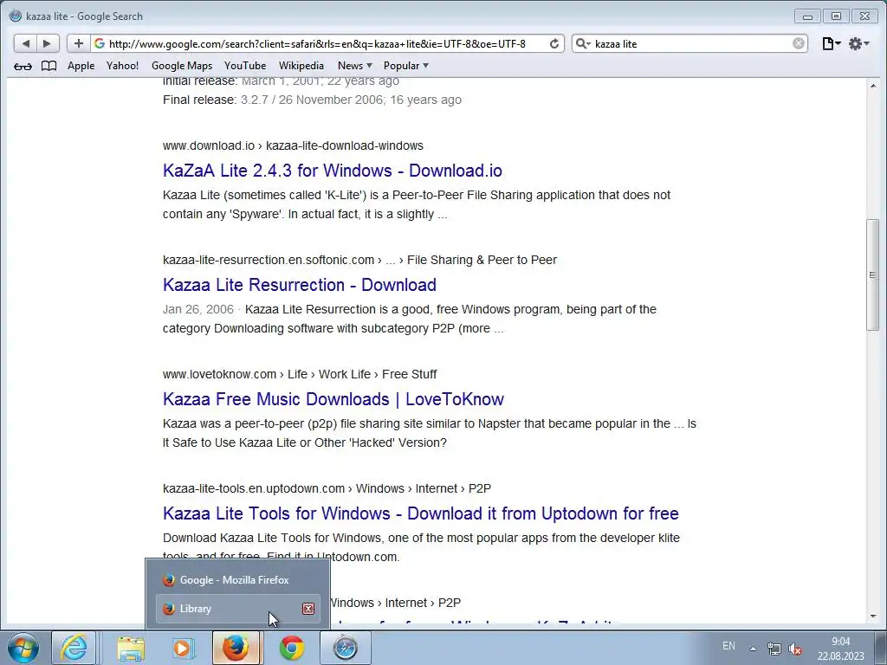This screenshot has height=665, width=887.
Task: Focus the kazaa lite search box
Action: [691, 43]
